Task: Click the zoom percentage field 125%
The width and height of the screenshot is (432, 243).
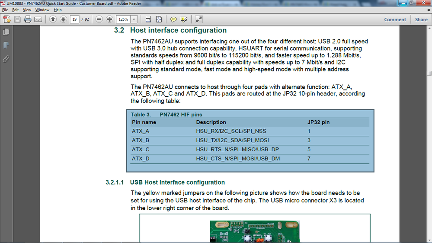Action: click(x=123, y=19)
